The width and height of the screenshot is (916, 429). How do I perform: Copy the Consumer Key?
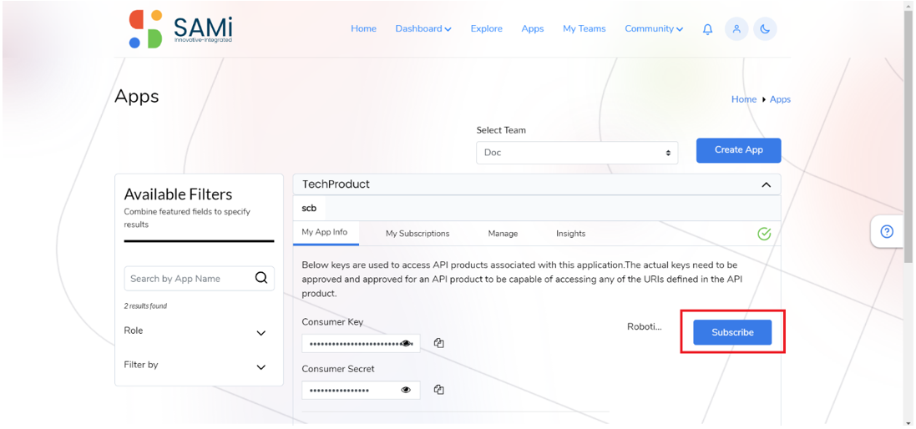click(439, 343)
